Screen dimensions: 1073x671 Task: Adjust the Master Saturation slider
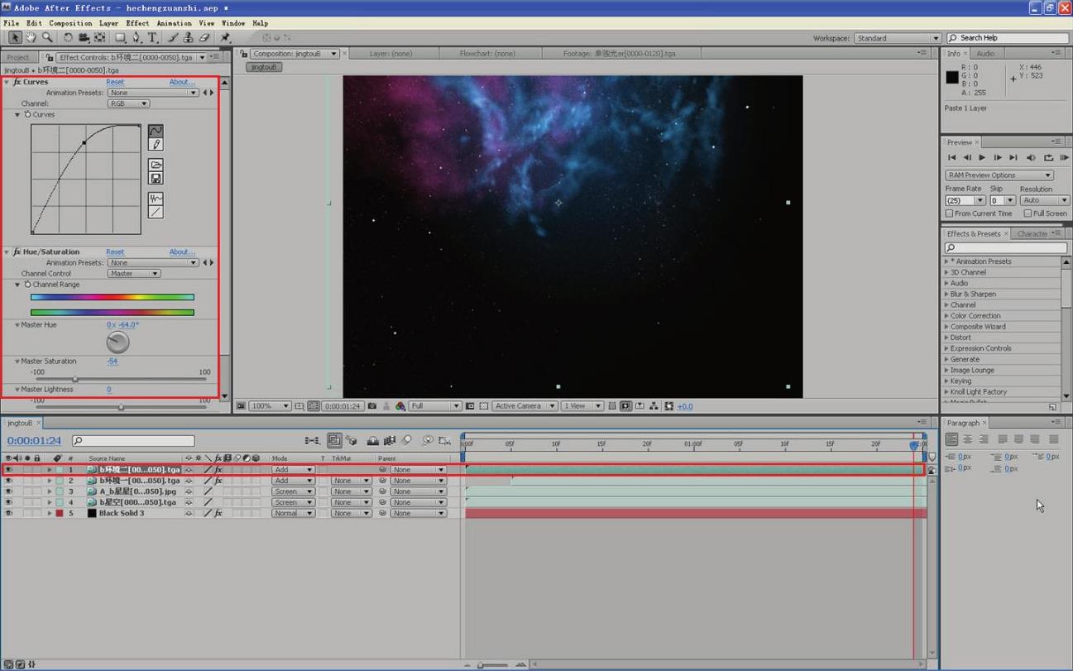click(75, 380)
